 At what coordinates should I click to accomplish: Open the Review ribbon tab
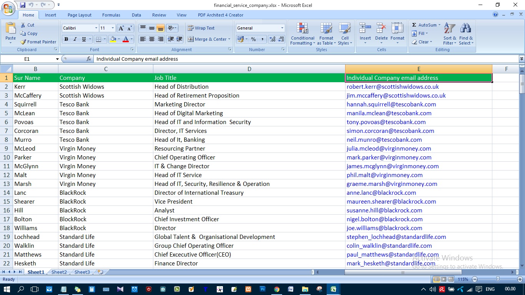pyautogui.click(x=159, y=15)
